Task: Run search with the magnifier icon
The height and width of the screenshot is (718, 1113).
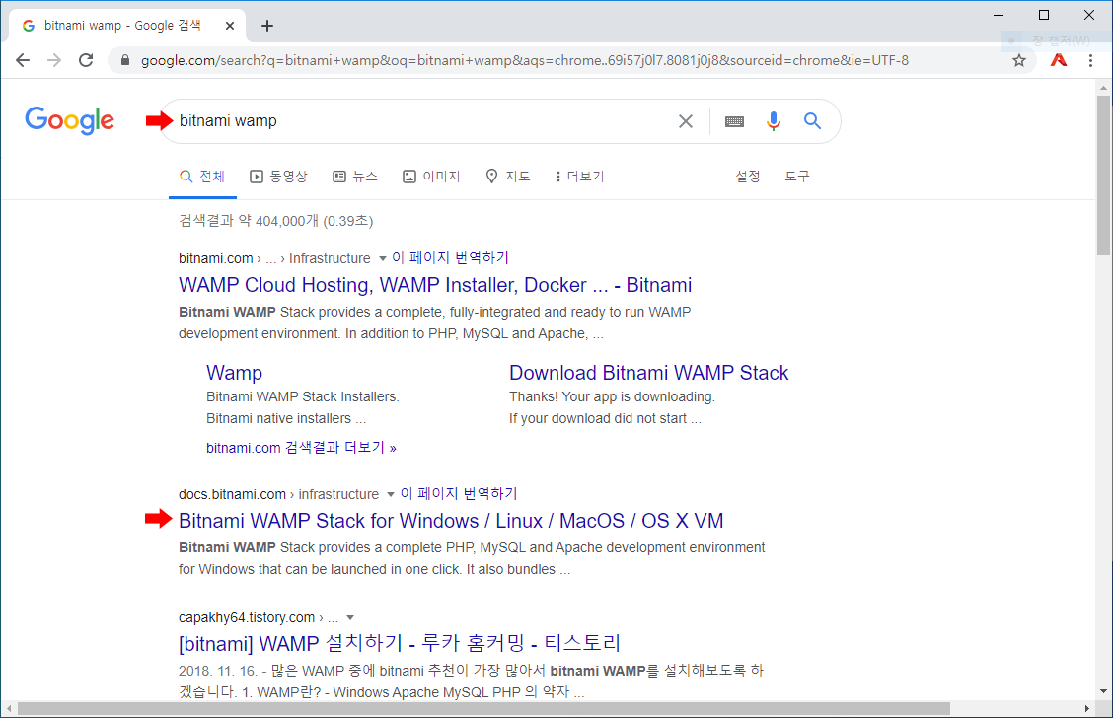Action: tap(813, 120)
